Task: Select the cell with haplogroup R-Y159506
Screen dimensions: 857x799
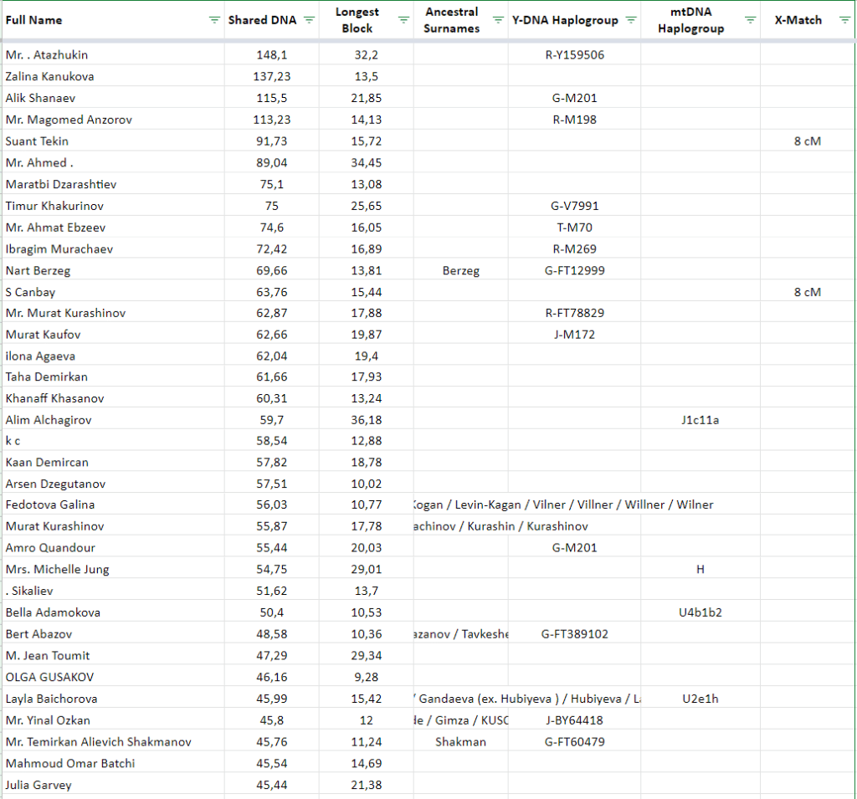Action: click(x=574, y=55)
